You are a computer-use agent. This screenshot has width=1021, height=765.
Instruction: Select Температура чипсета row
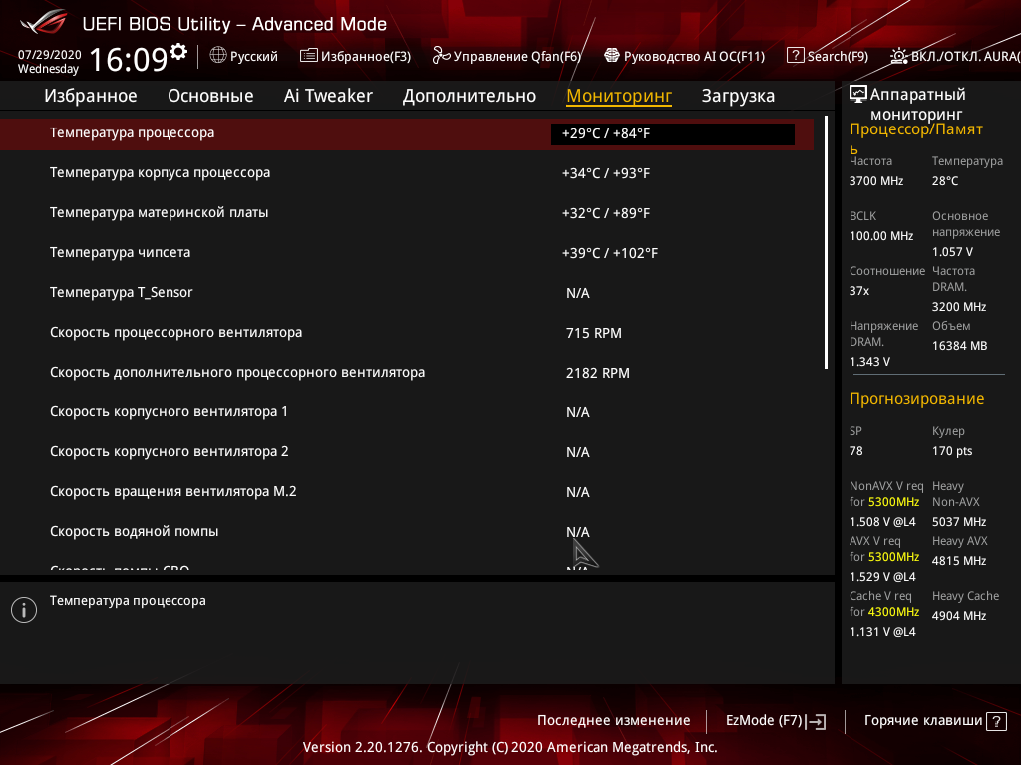tap(407, 252)
